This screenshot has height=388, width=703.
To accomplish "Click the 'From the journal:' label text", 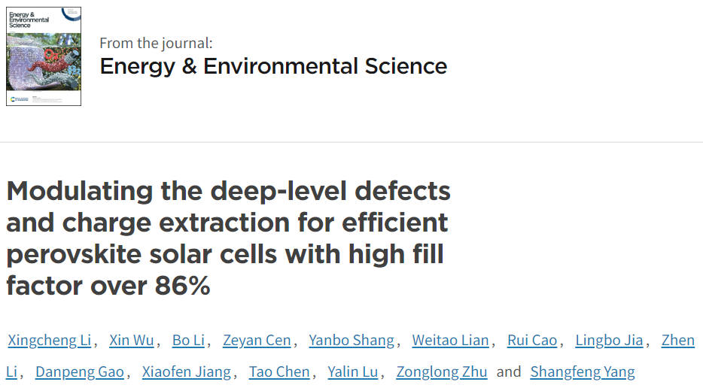I will click(156, 43).
